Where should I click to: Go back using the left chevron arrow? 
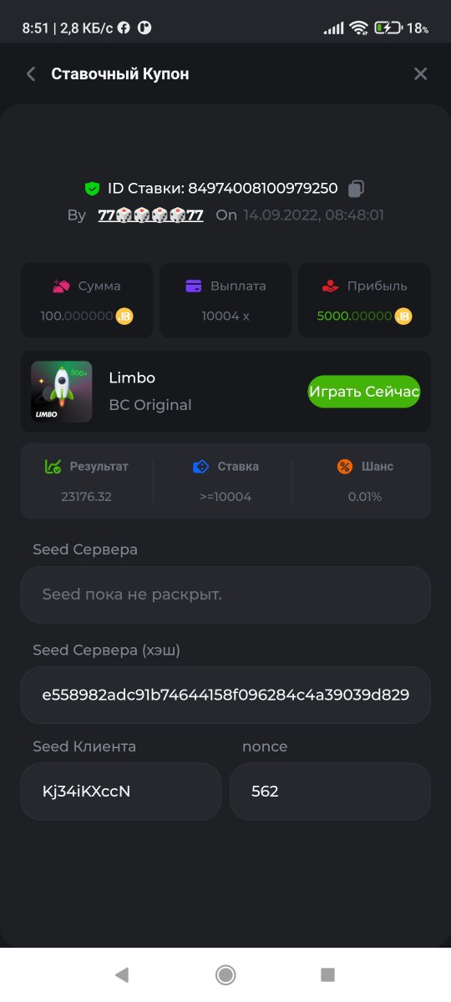click(31, 74)
